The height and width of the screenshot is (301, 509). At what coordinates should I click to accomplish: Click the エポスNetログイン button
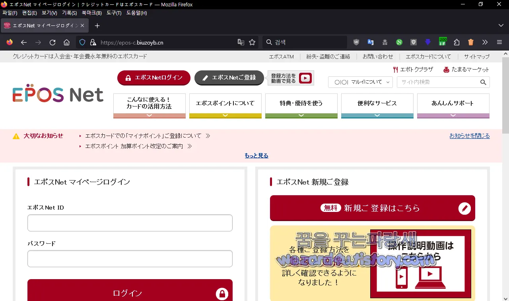click(x=154, y=78)
